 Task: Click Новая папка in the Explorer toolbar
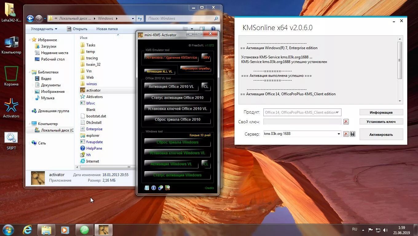tap(107, 29)
